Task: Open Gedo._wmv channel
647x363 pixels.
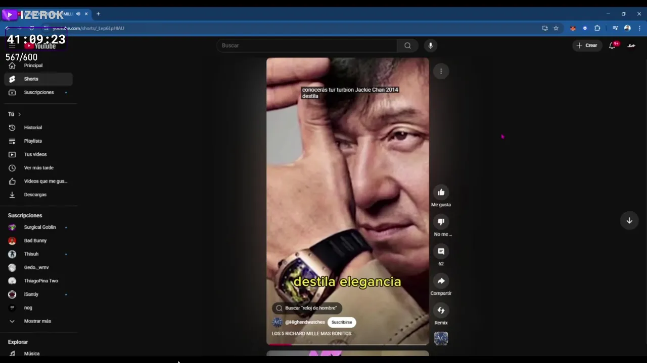Action: point(38,267)
